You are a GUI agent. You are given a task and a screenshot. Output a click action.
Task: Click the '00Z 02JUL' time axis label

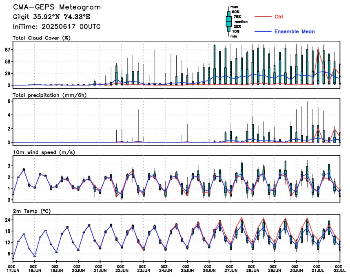point(340,268)
